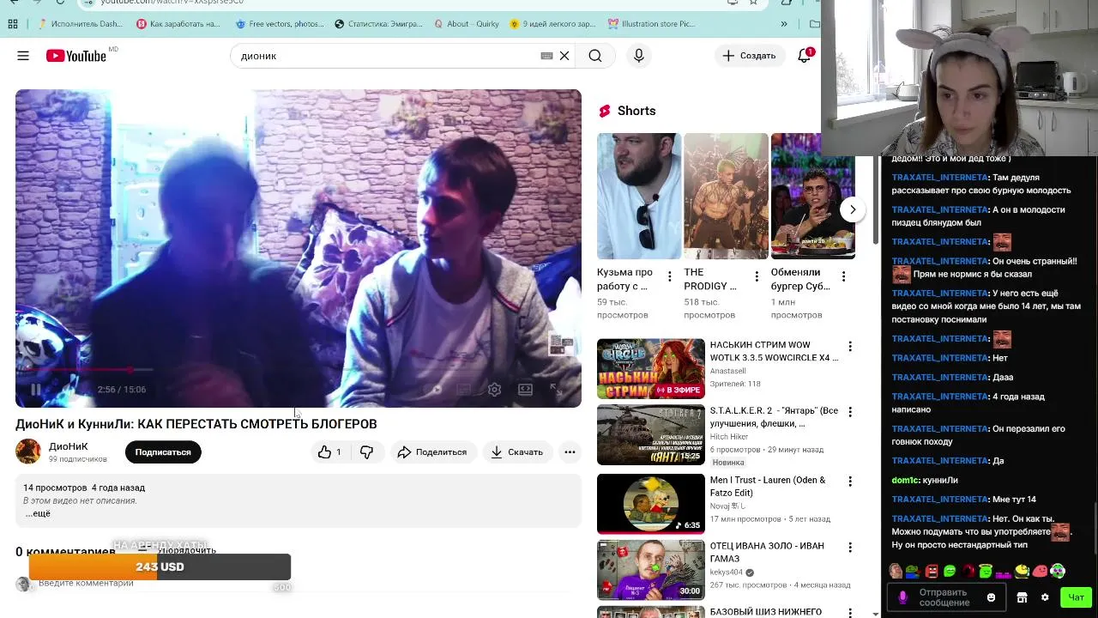This screenshot has width=1098, height=618.
Task: Open the video player settings gear
Action: 495,390
